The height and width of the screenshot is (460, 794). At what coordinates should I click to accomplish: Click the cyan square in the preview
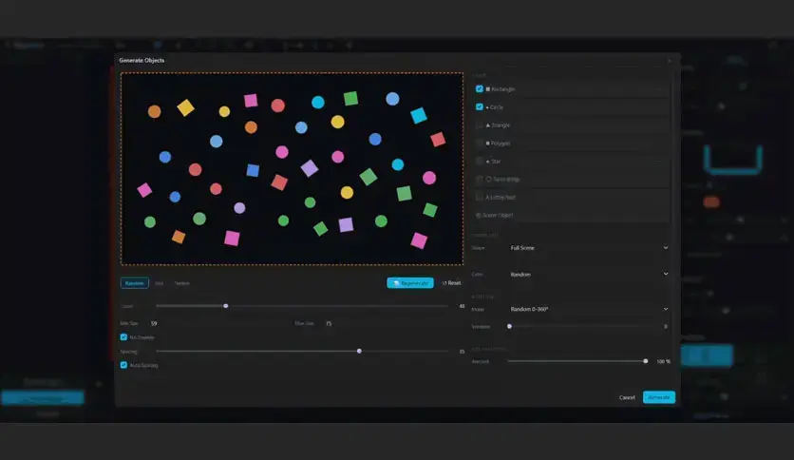pos(418,116)
